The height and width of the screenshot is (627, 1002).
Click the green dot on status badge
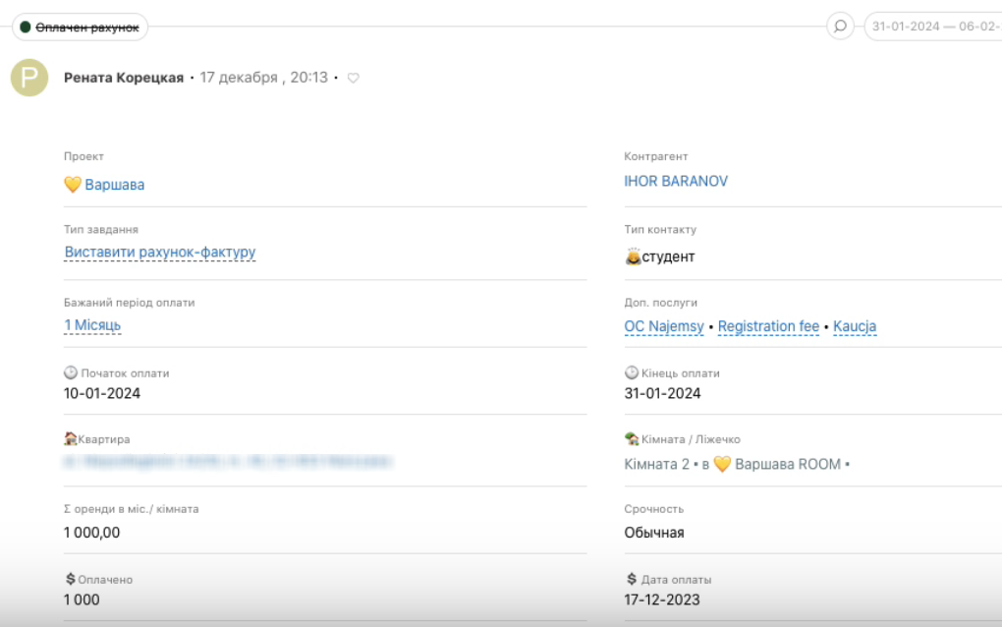[x=26, y=28]
